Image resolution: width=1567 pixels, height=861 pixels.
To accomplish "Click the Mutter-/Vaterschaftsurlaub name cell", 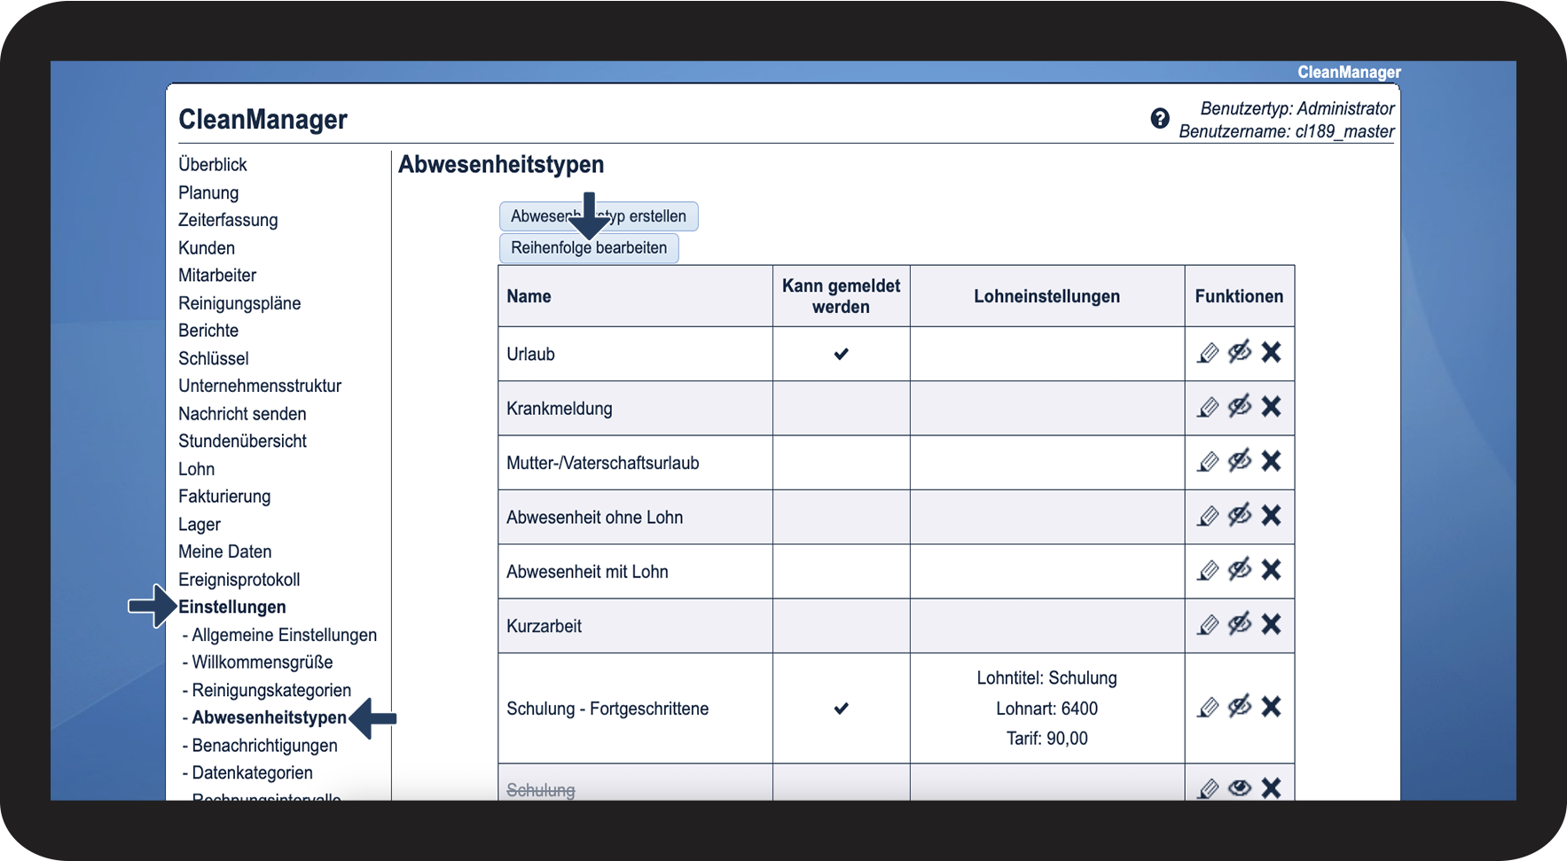I will click(635, 463).
